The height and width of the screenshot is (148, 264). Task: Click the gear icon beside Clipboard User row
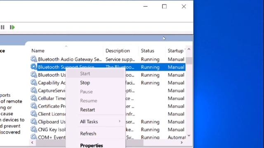[34, 122]
